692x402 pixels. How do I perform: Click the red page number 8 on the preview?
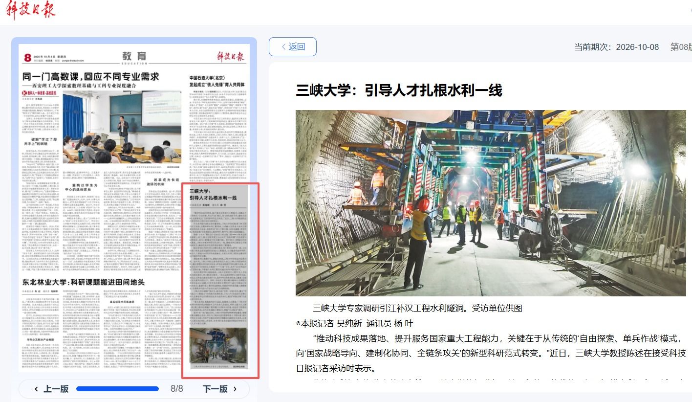pos(27,58)
